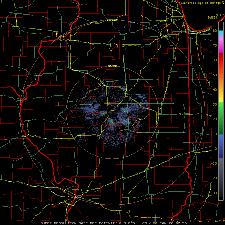Click the 40 value on dBZ scale
Viewport: 225px width, 225px height.
[x=215, y=90]
